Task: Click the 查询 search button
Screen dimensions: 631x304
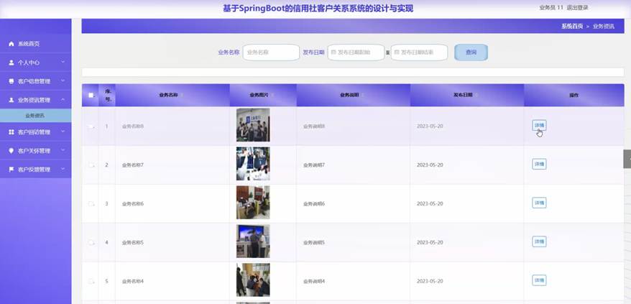Action: [x=471, y=52]
